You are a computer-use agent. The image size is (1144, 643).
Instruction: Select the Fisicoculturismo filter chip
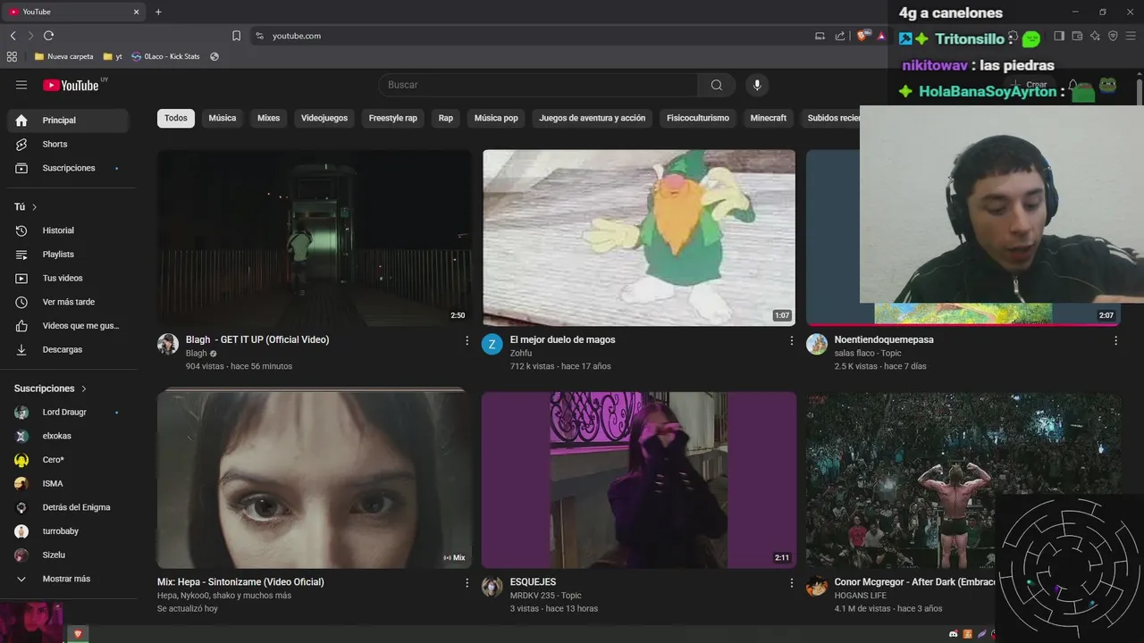point(698,118)
